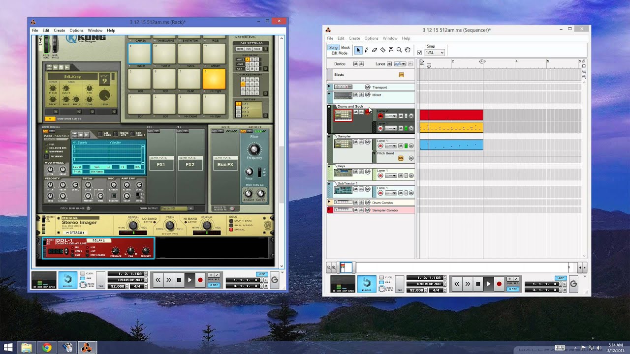Open the track parameter automation dropdown
630x354 pixels.
[x=400, y=64]
